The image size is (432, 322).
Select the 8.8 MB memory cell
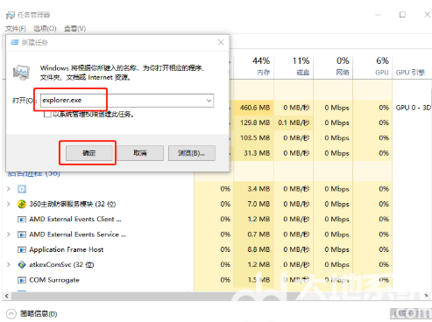254,249
